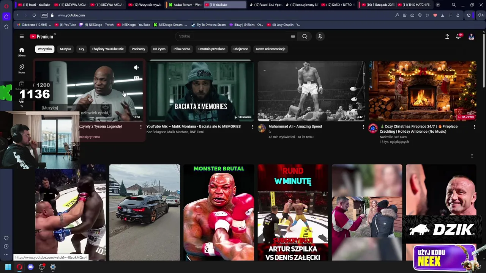Open the Bitwy G4Skins bookmark
Viewport: 486px width, 273px height.
[246, 25]
